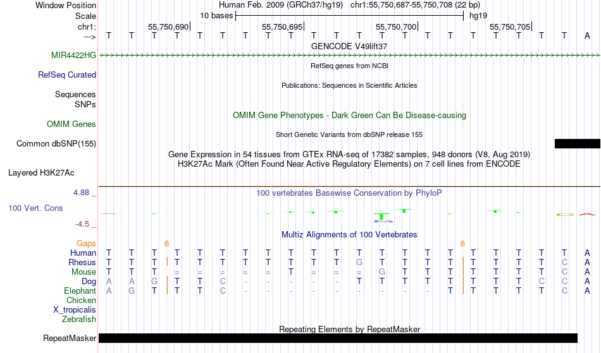Click the green MIR4422HG gene arrow line

[349, 56]
